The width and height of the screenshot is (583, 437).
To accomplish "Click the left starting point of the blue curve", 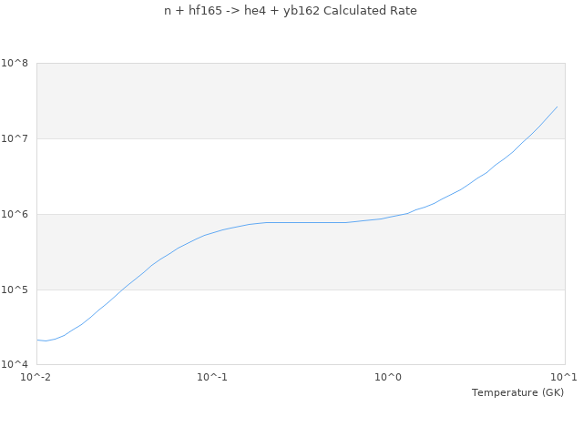I will (x=37, y=340).
